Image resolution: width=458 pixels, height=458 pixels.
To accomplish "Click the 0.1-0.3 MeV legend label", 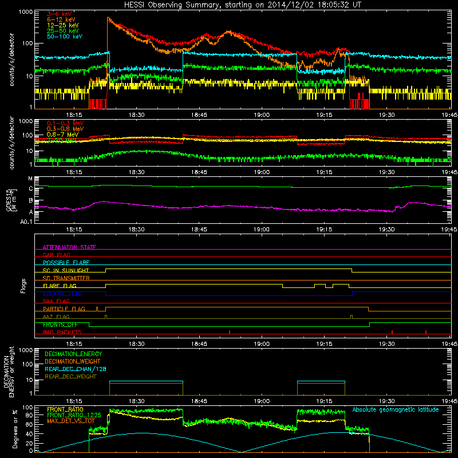I will pyautogui.click(x=65, y=123).
